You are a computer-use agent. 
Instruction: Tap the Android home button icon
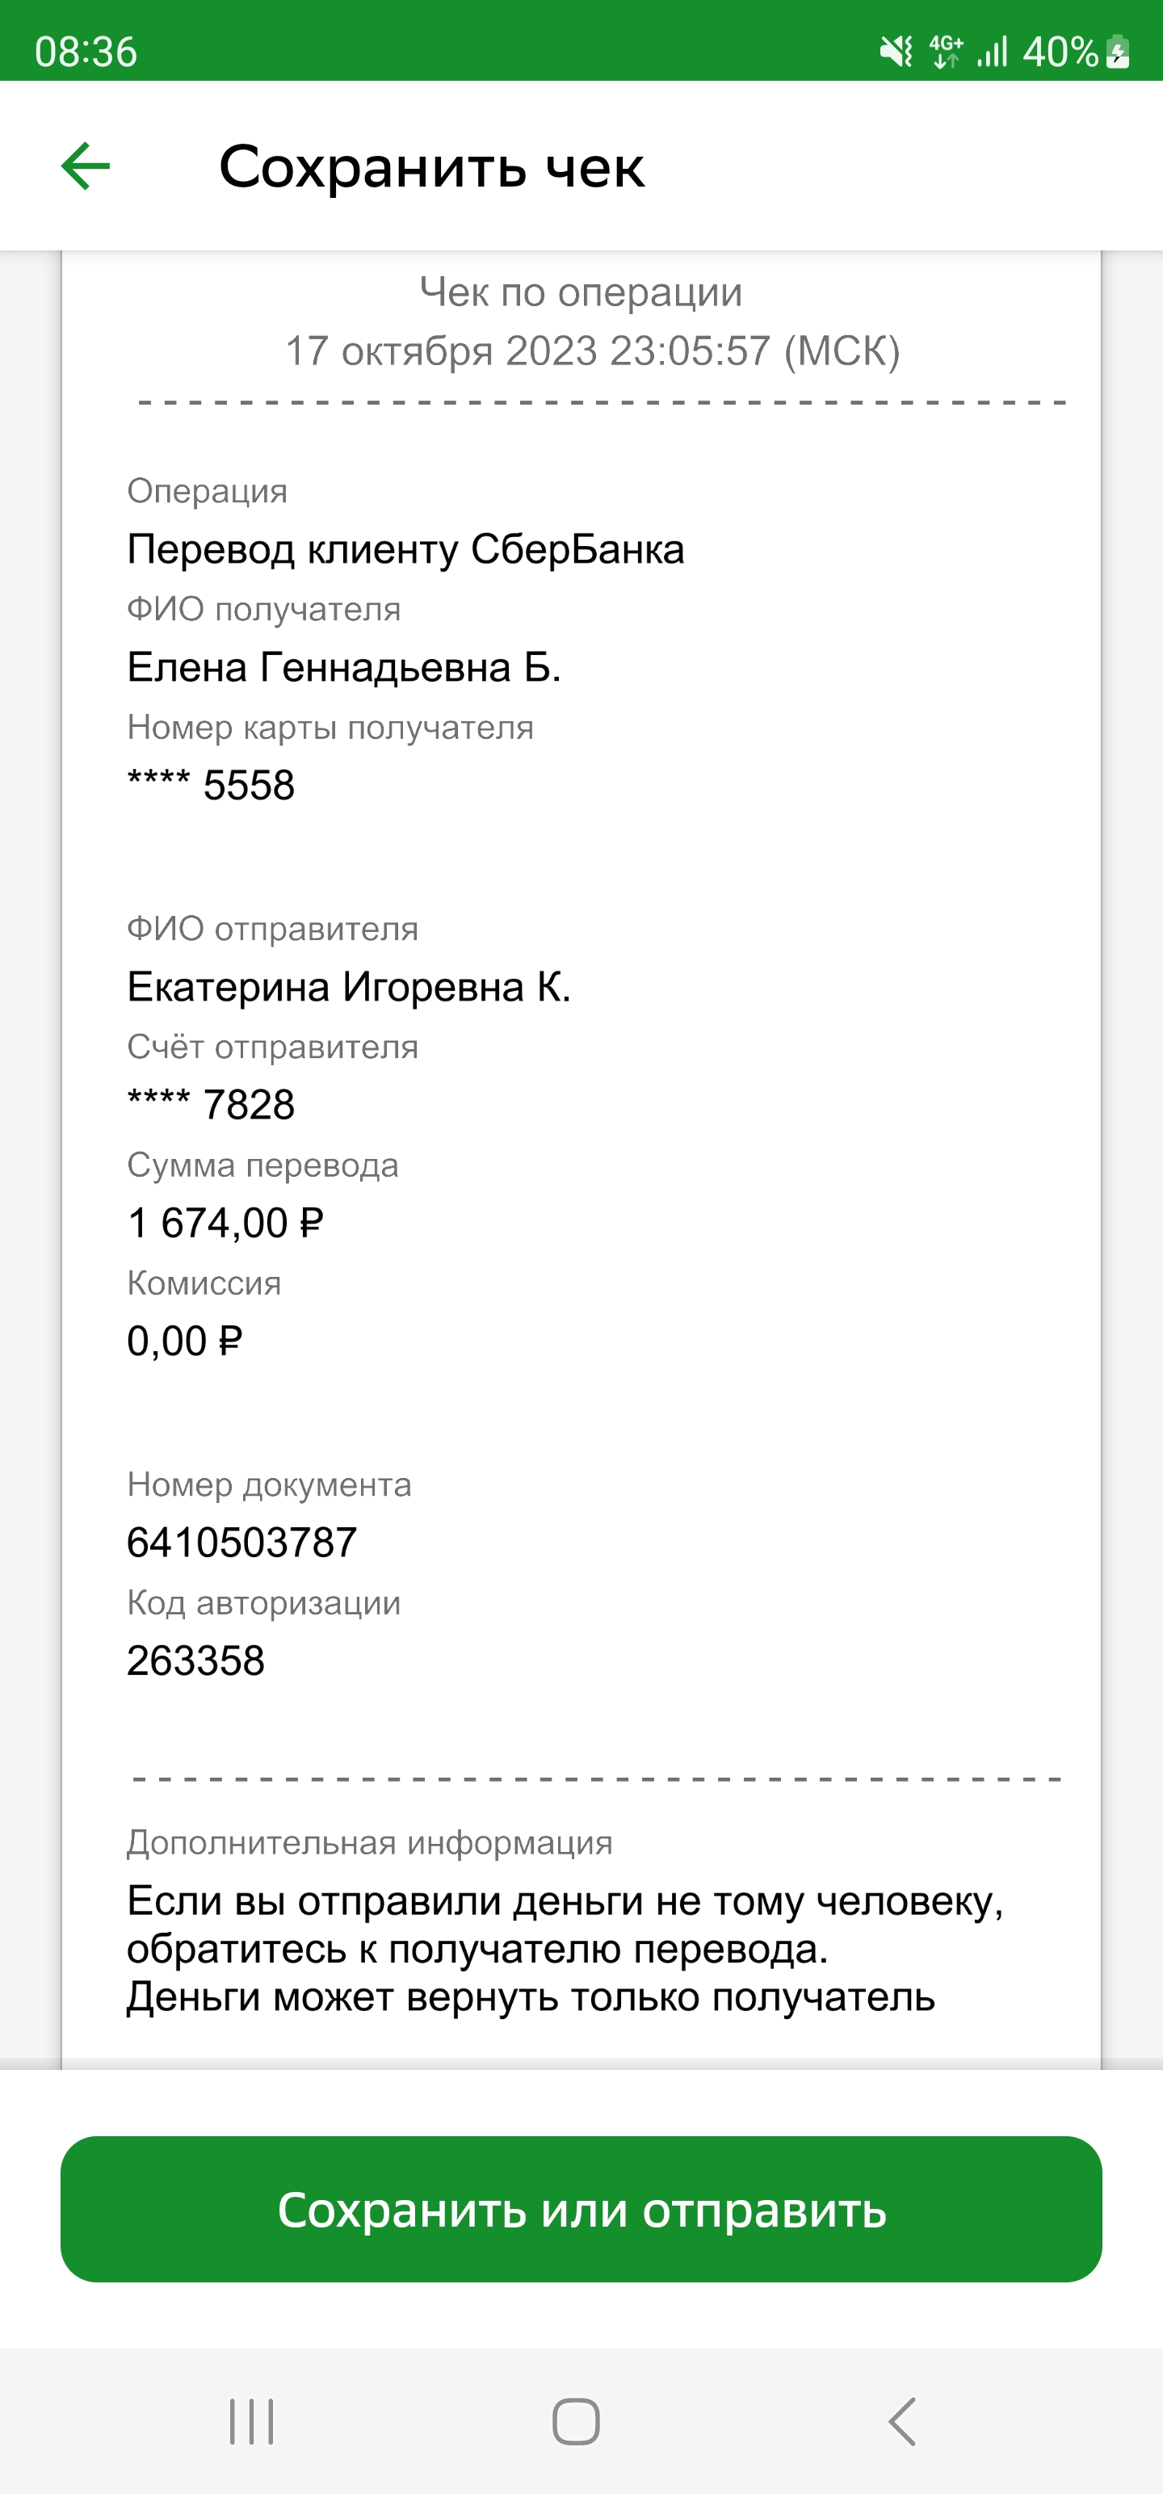tap(576, 2421)
